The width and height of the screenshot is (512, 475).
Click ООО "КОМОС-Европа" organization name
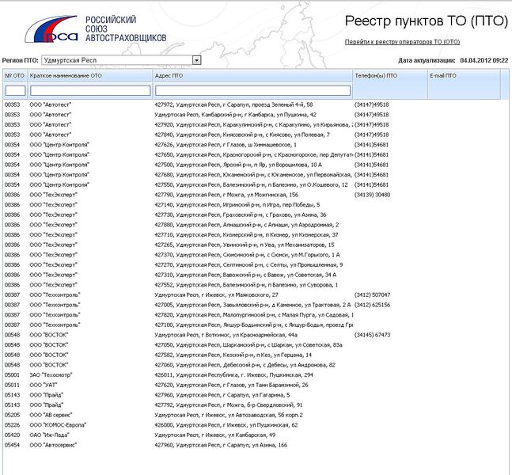(58, 425)
